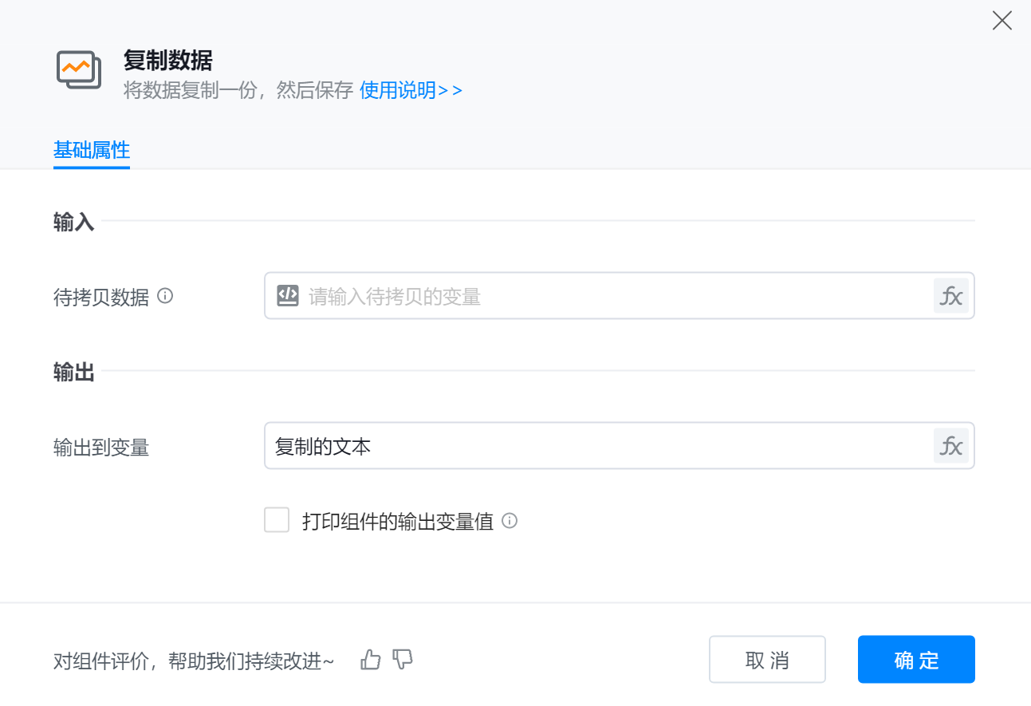Click the code variable icon in 待拷贝数据 field
1031x706 pixels.
pos(287,296)
